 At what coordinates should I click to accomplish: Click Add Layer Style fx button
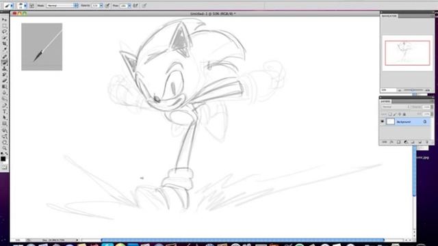tap(391, 142)
